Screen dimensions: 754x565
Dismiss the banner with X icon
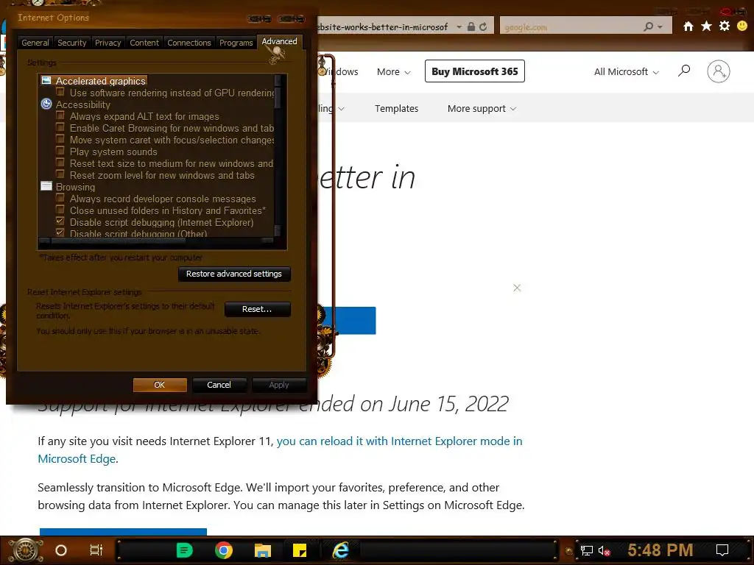coord(517,288)
